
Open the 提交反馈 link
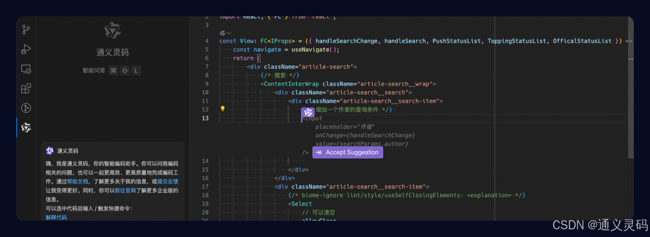[x=167, y=181]
